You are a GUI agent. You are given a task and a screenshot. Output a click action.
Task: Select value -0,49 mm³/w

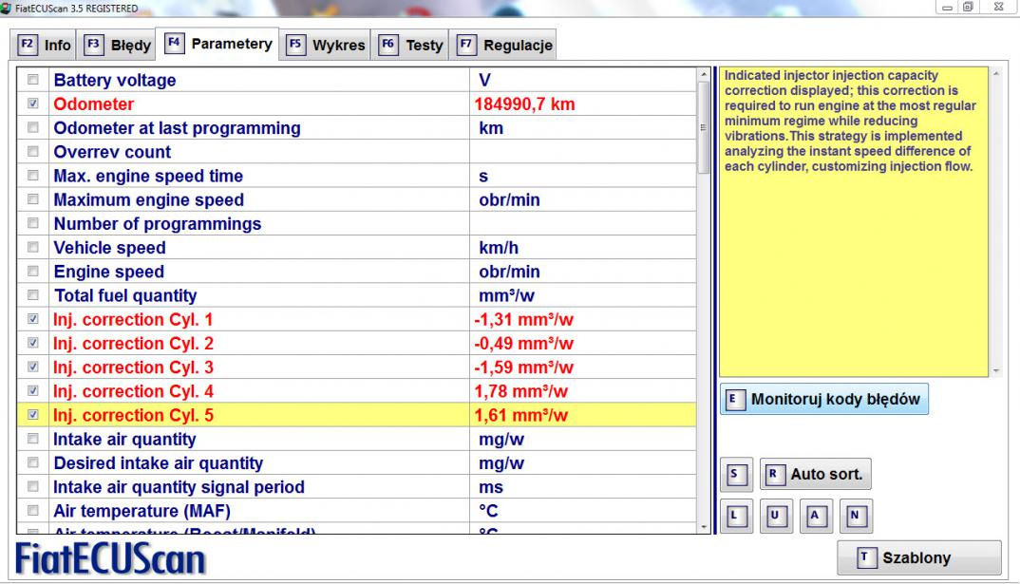pos(523,344)
